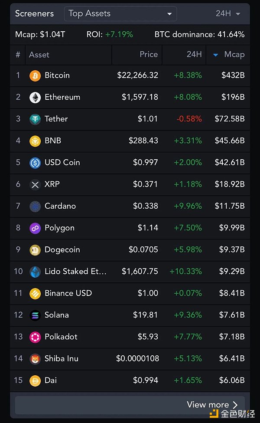Click the BNB coin icon
Screen dimensions: 260x423
click(x=35, y=141)
